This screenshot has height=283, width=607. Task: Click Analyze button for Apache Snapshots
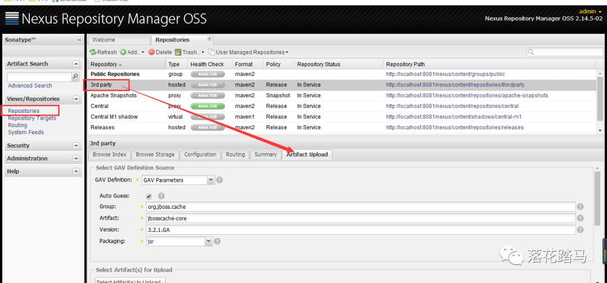pyautogui.click(x=208, y=95)
